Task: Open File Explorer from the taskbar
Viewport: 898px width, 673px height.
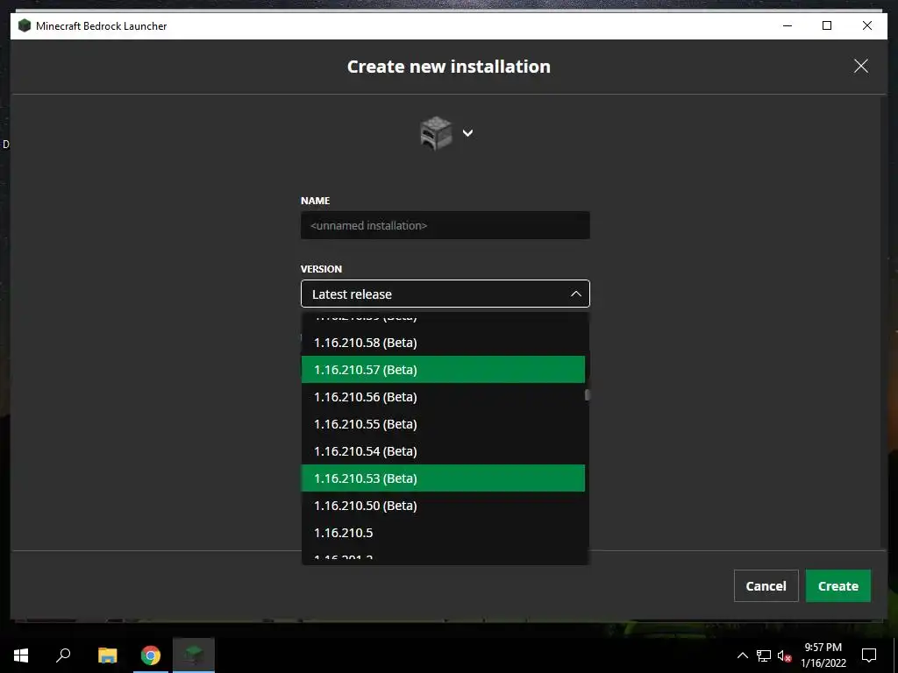Action: tap(107, 655)
